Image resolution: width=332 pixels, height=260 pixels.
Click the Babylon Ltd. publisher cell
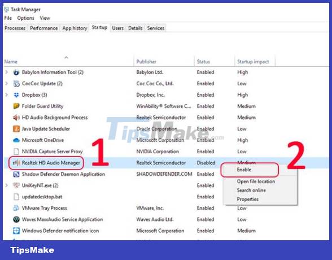[x=150, y=72]
